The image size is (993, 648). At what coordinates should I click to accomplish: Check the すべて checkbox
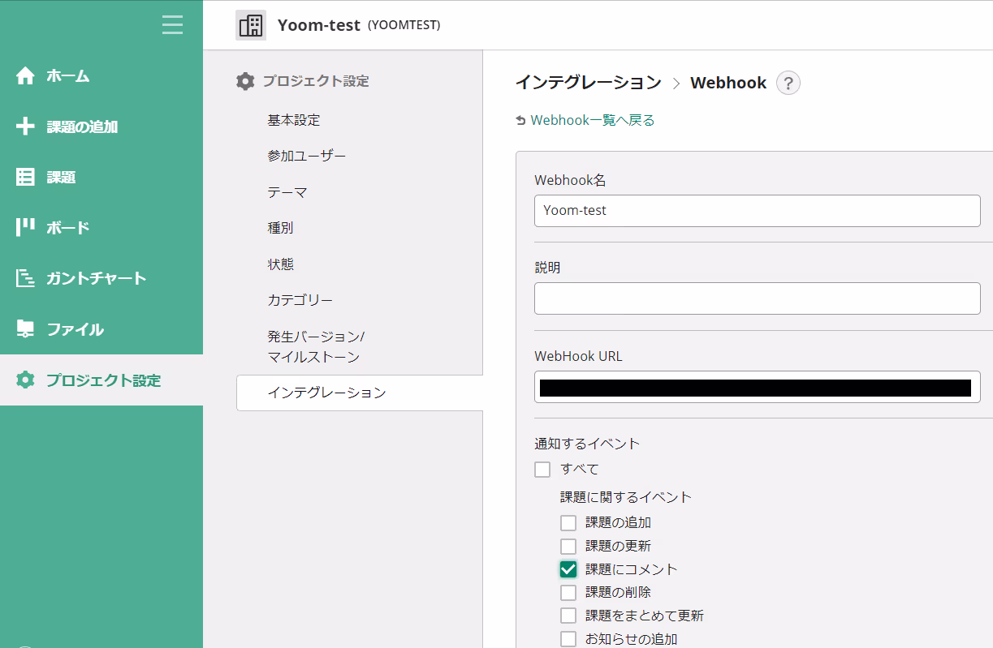tap(542, 470)
